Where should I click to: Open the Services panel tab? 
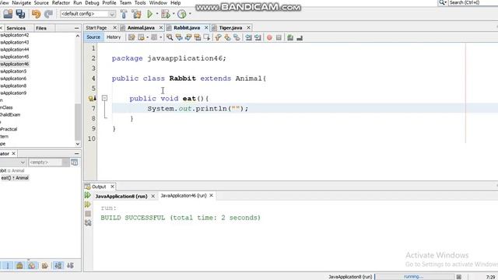tap(16, 28)
